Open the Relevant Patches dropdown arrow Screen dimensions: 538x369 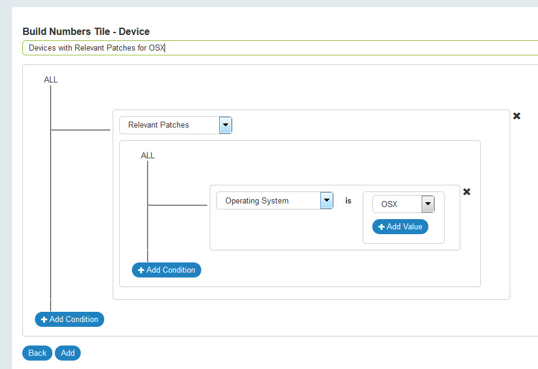click(x=225, y=125)
